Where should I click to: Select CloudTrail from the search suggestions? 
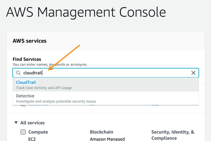click(x=26, y=82)
